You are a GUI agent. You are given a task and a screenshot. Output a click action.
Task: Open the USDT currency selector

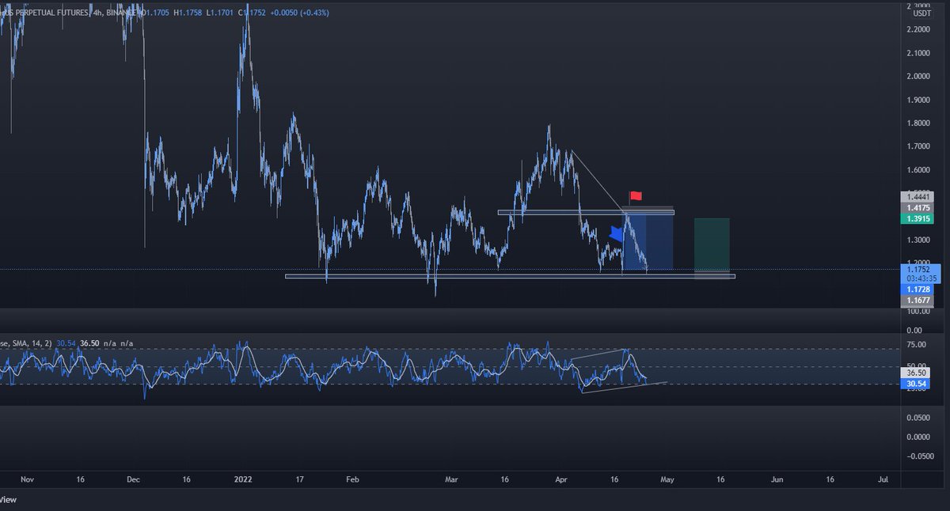922,13
